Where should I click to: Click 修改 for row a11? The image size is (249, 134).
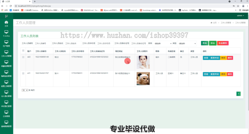pyautogui.click(x=223, y=74)
